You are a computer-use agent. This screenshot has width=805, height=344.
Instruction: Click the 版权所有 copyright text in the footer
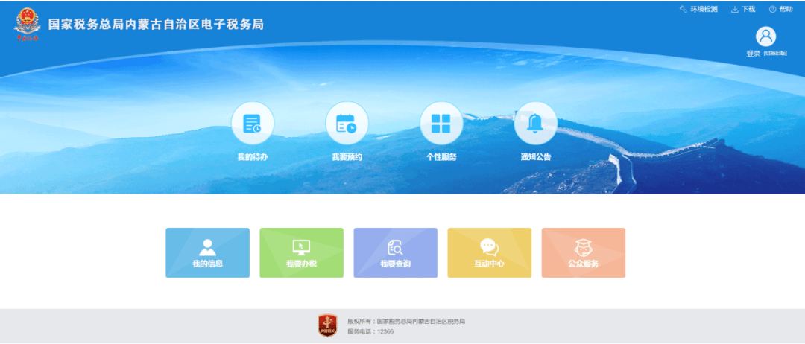(407, 321)
